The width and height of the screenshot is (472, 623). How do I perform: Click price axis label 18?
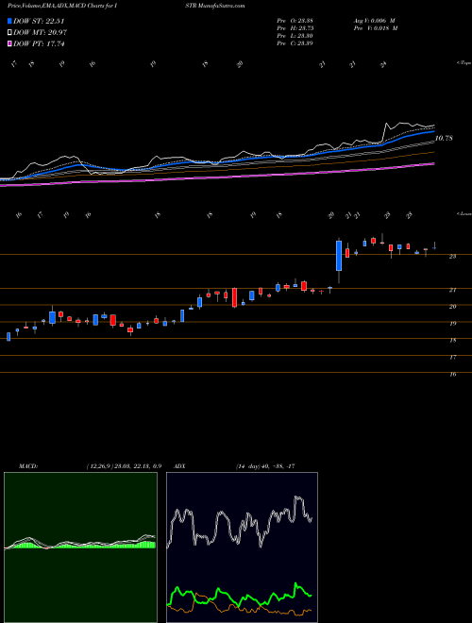click(x=452, y=341)
